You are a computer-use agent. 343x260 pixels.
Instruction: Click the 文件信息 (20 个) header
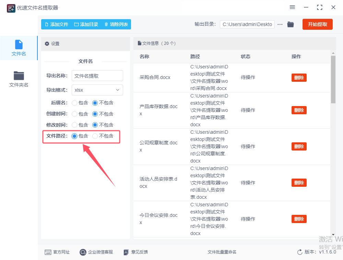pyautogui.click(x=157, y=43)
